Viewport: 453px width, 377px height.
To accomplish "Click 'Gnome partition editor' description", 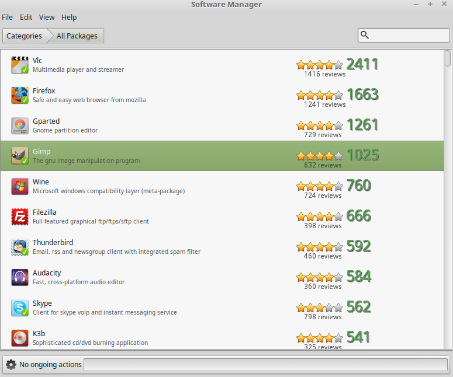I will pyautogui.click(x=65, y=130).
